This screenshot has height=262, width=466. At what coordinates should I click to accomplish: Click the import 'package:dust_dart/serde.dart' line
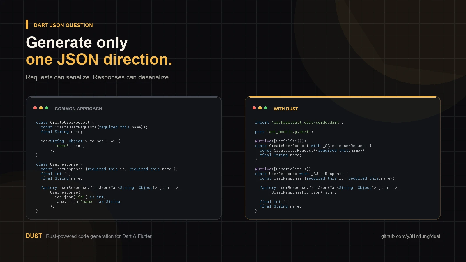(x=299, y=123)
